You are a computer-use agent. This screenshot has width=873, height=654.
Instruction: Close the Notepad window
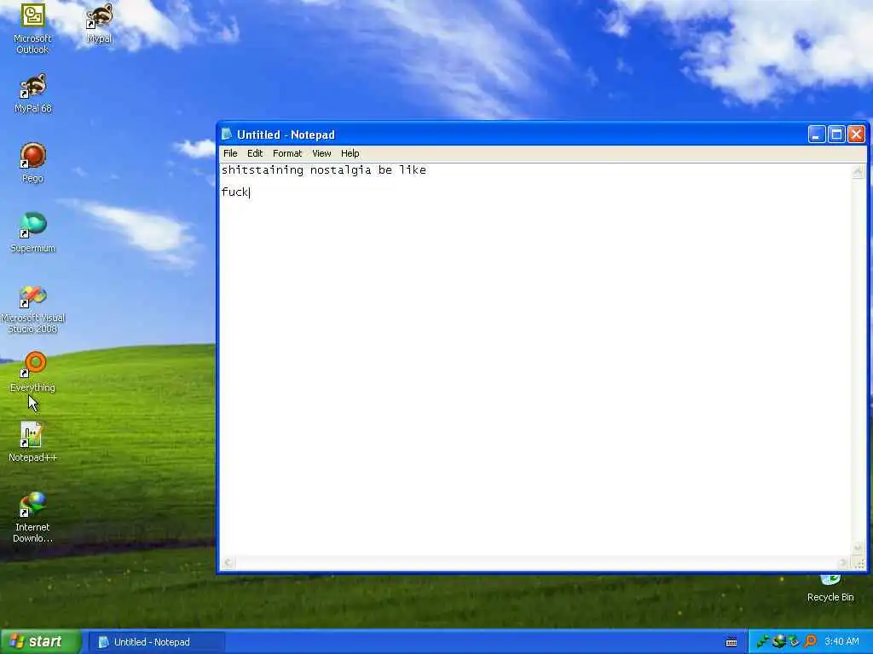coord(856,135)
